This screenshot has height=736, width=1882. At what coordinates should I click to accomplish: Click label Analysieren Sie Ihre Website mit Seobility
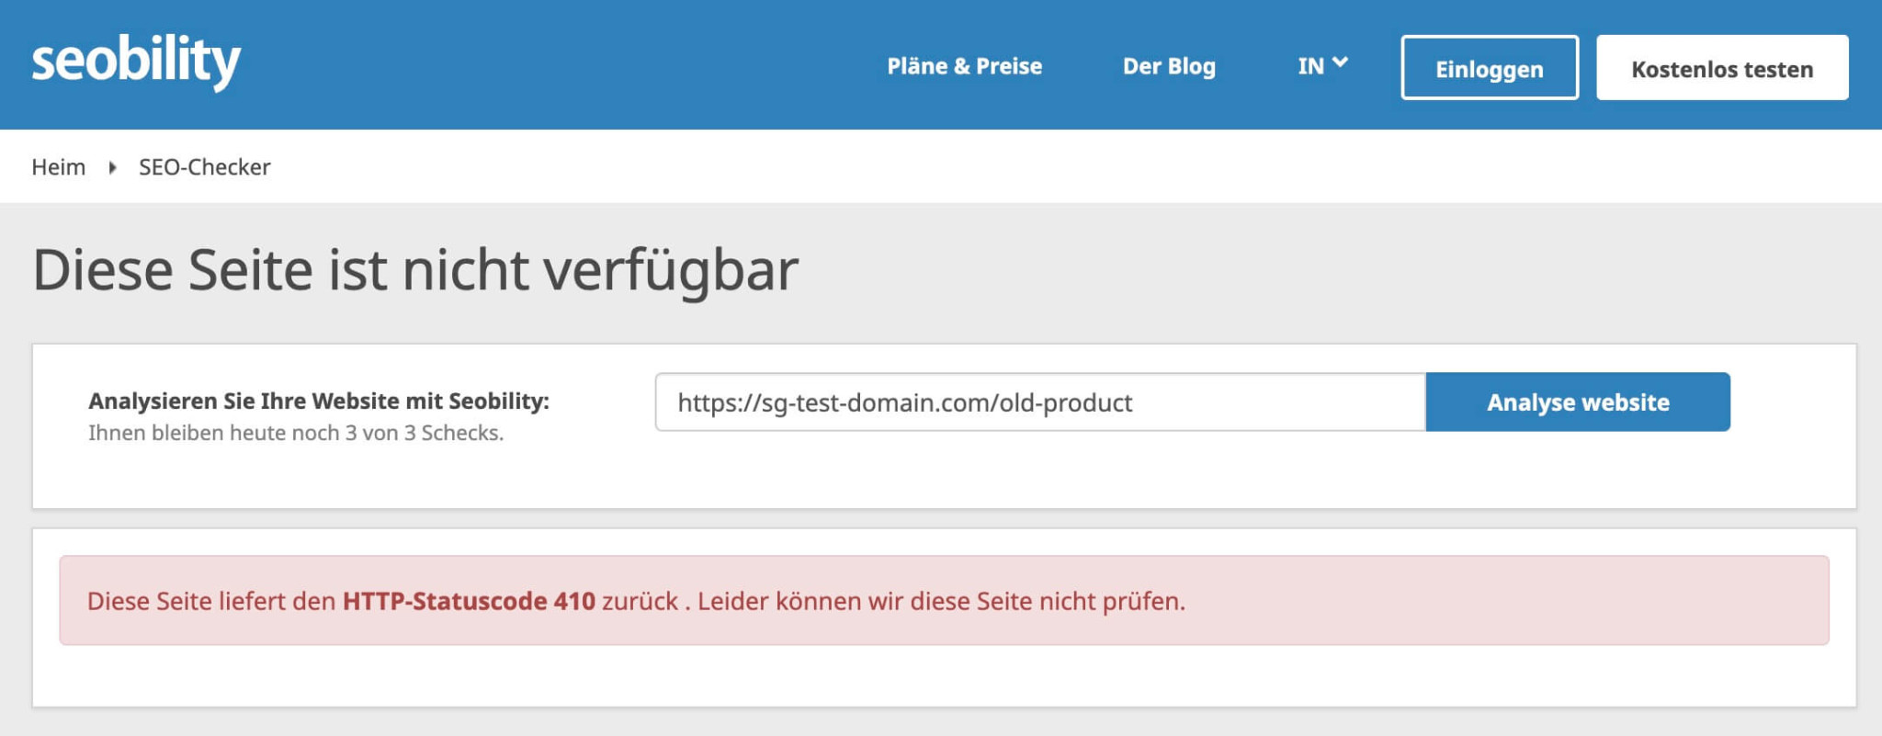pyautogui.click(x=319, y=401)
